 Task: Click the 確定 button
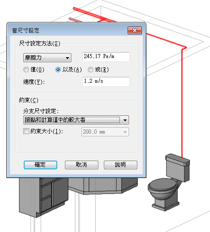pos(40,165)
